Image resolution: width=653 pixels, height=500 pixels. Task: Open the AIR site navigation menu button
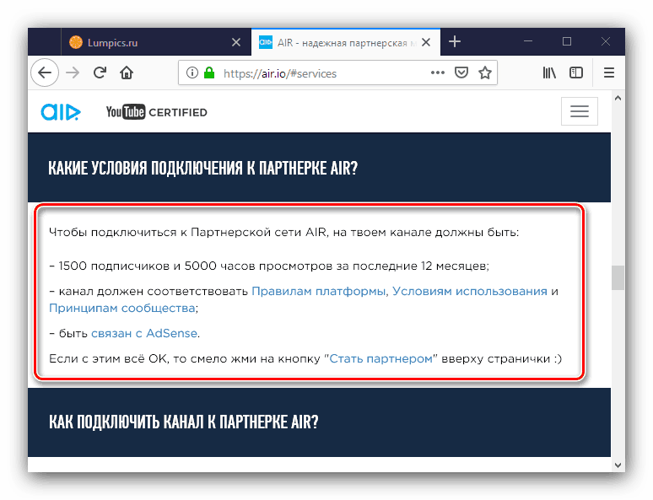[x=580, y=111]
